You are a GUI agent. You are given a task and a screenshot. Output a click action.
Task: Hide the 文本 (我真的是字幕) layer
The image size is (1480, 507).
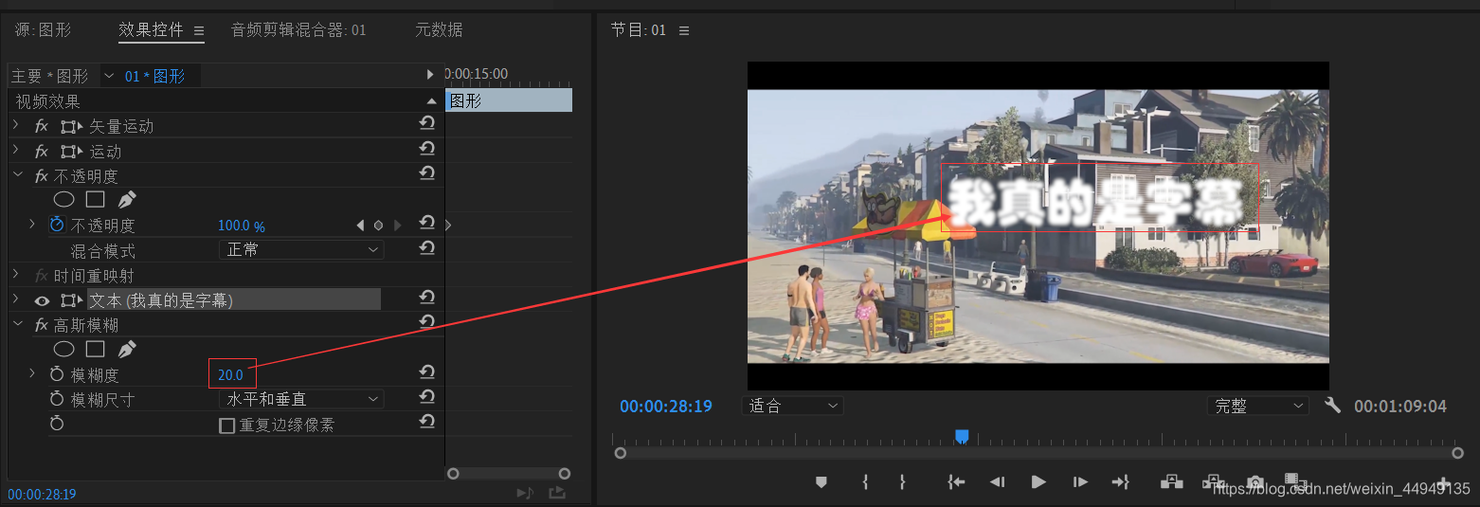coord(42,300)
